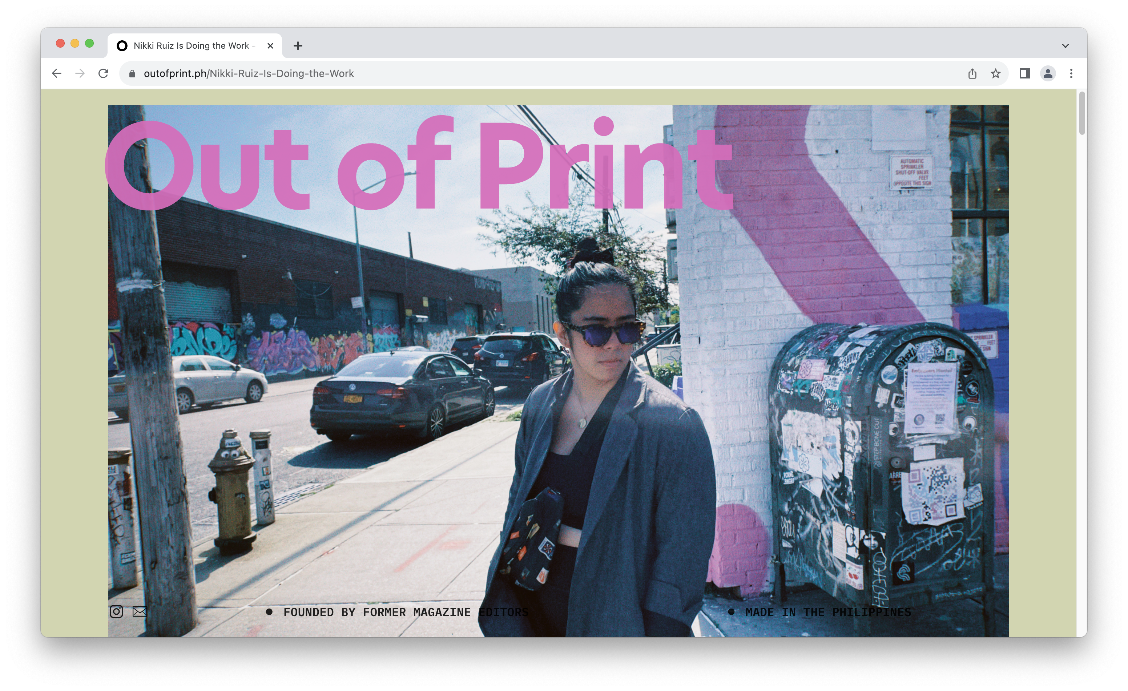Open a new tab with plus button
Screen dimensions: 1128x691
click(298, 46)
